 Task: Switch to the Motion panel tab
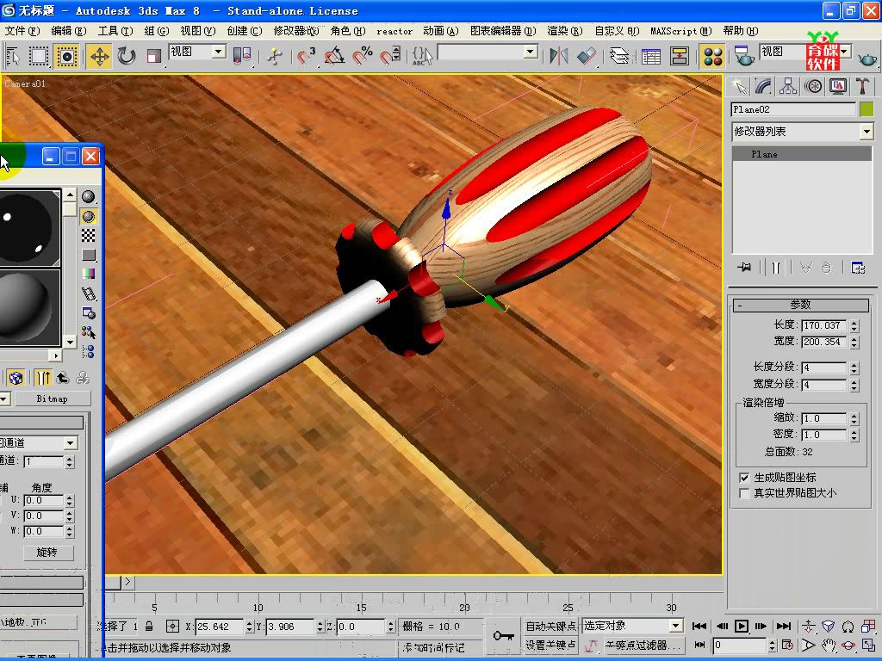pyautogui.click(x=813, y=86)
